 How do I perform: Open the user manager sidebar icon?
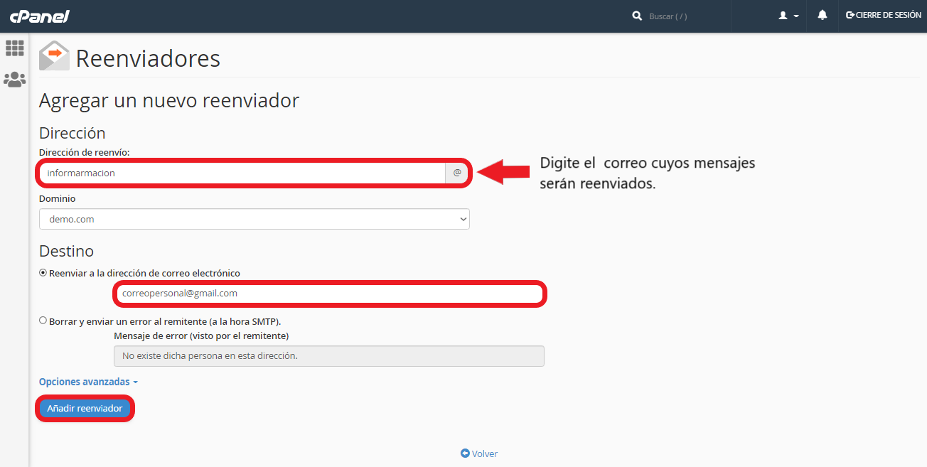(14, 80)
